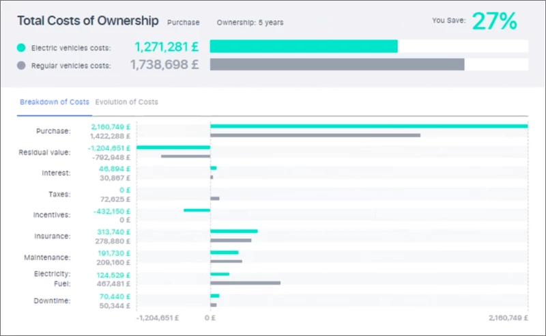Click the teal Electricity bar

(x=220, y=274)
